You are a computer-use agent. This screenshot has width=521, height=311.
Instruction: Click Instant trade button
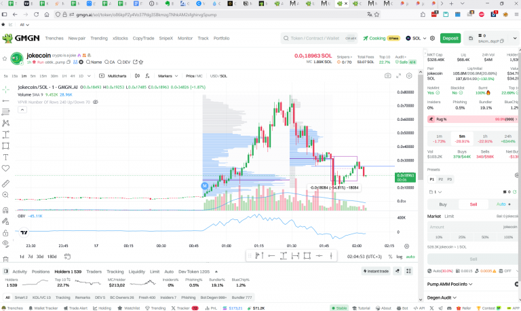(x=376, y=271)
